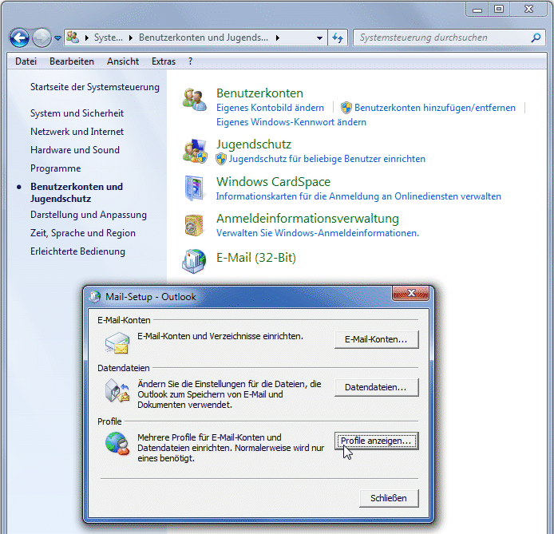This screenshot has width=554, height=534.
Task: Click the Anmeldeinformationsverwaltung vault icon
Action: point(194,225)
